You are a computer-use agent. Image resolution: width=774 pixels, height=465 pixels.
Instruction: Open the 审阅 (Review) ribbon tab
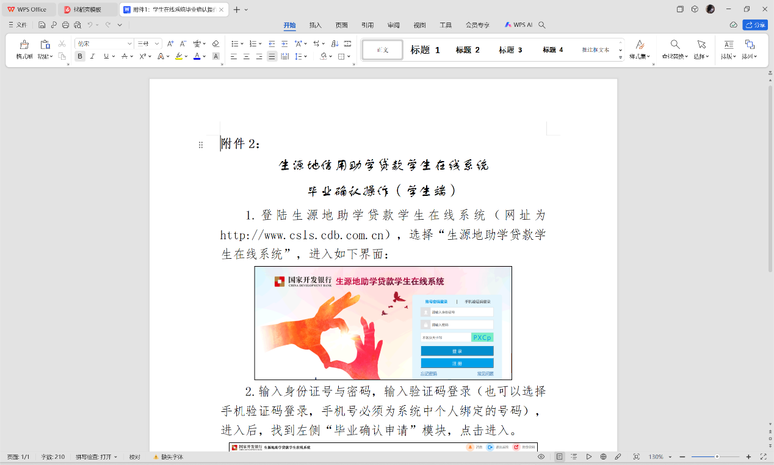pos(393,25)
